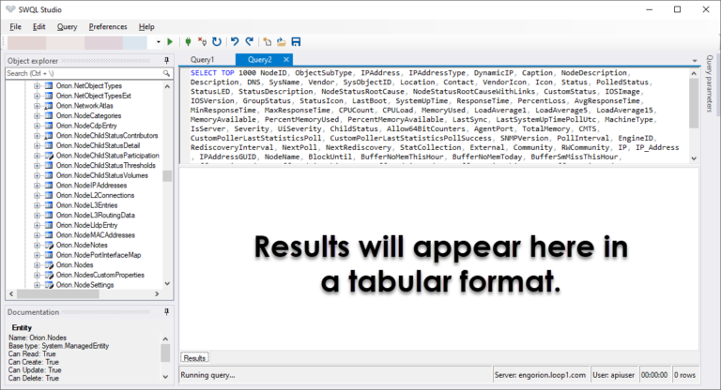Click the query editor scroll-up arrow

694,73
